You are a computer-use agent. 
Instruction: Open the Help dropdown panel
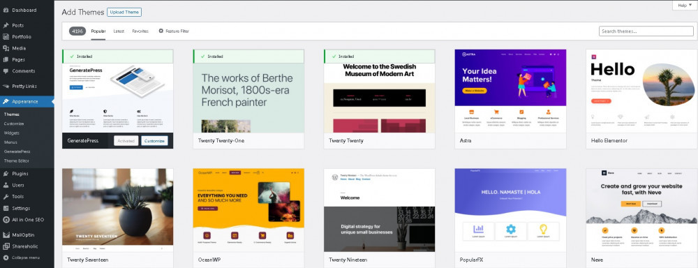point(685,6)
